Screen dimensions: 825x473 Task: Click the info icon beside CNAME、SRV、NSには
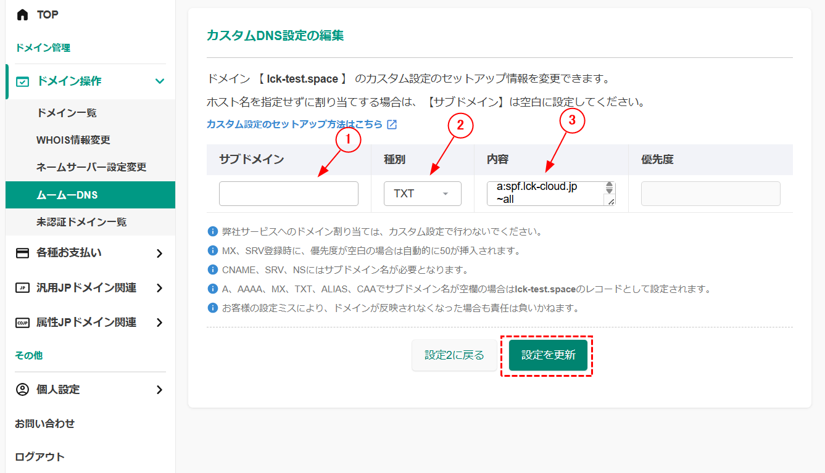(x=213, y=269)
